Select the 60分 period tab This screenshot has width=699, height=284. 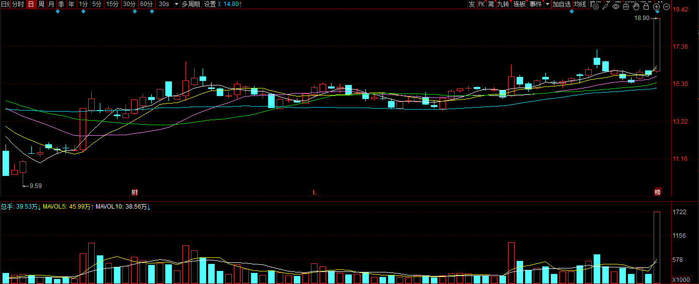click(x=146, y=4)
